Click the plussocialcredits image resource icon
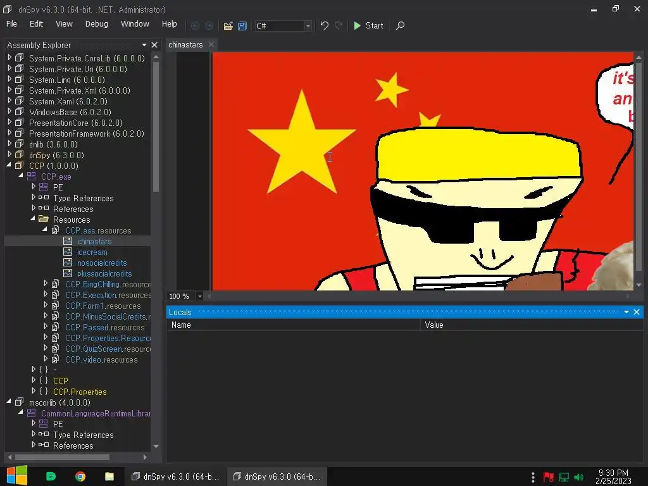648x486 pixels. coord(68,273)
